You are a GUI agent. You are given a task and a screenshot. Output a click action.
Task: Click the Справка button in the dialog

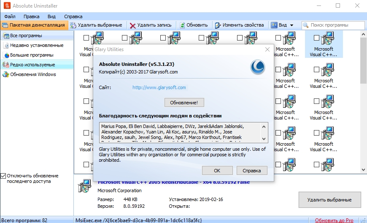pyautogui.click(x=252, y=171)
